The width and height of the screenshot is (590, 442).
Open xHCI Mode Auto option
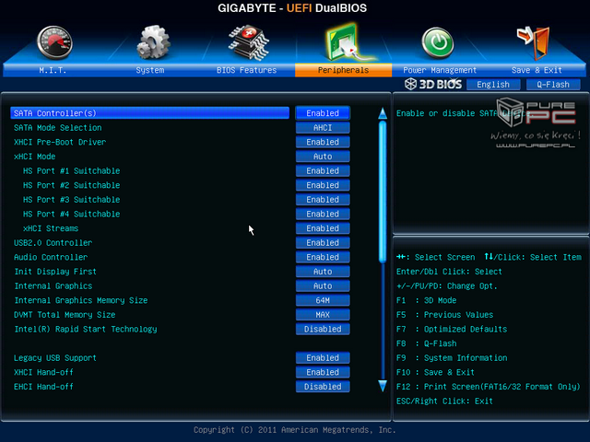[323, 157]
